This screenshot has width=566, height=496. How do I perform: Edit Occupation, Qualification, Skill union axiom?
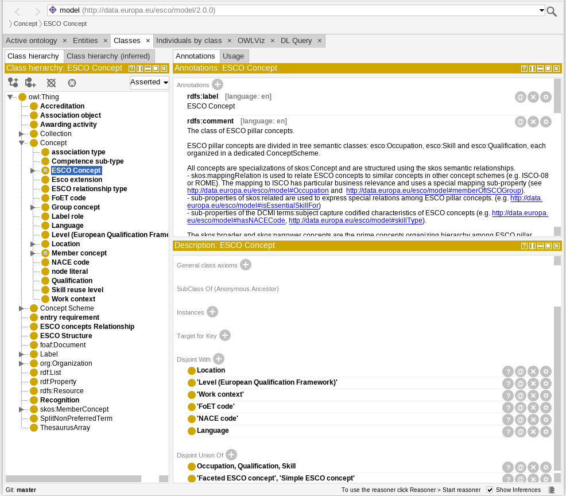pyautogui.click(x=546, y=467)
